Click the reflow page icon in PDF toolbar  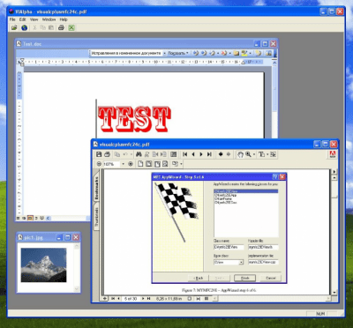tap(165, 164)
